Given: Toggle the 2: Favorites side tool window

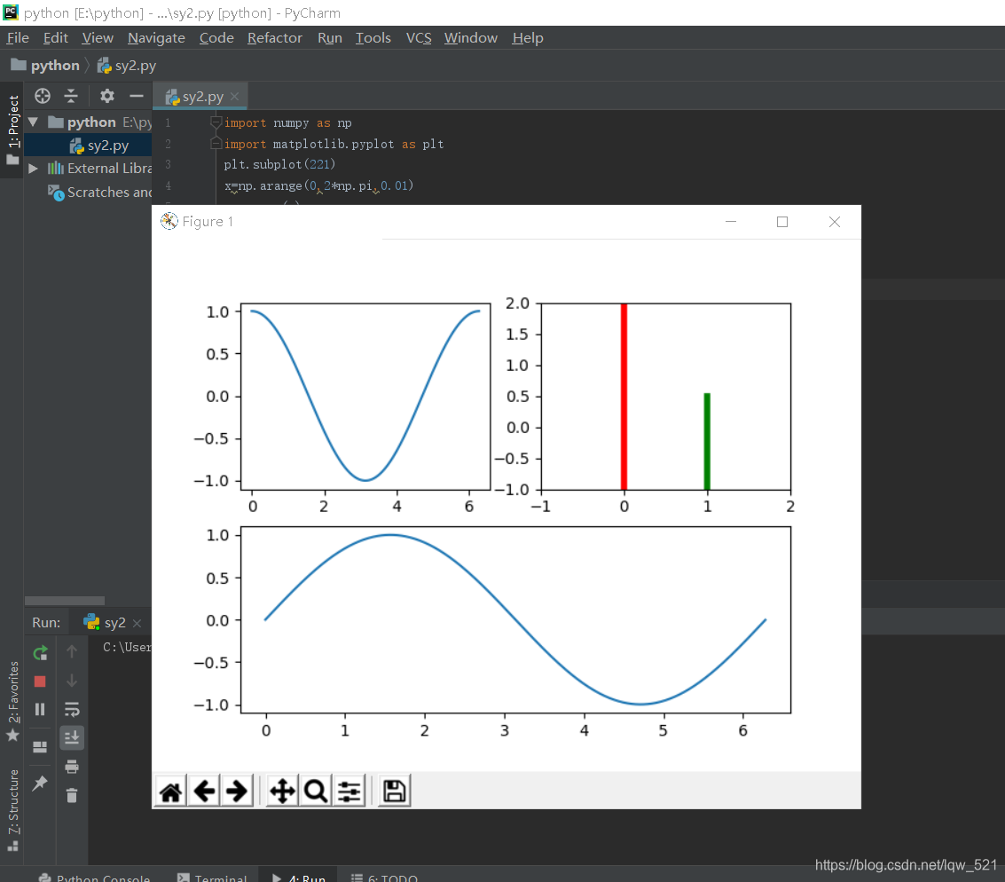Looking at the screenshot, I should click(x=12, y=701).
